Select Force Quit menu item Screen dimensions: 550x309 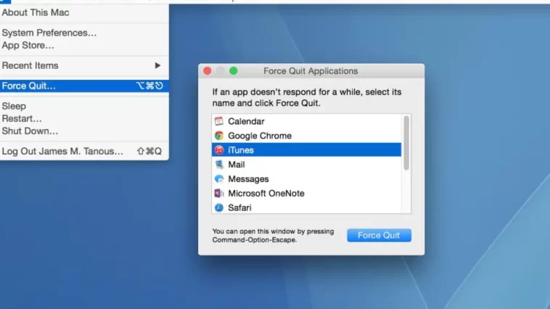coord(29,86)
